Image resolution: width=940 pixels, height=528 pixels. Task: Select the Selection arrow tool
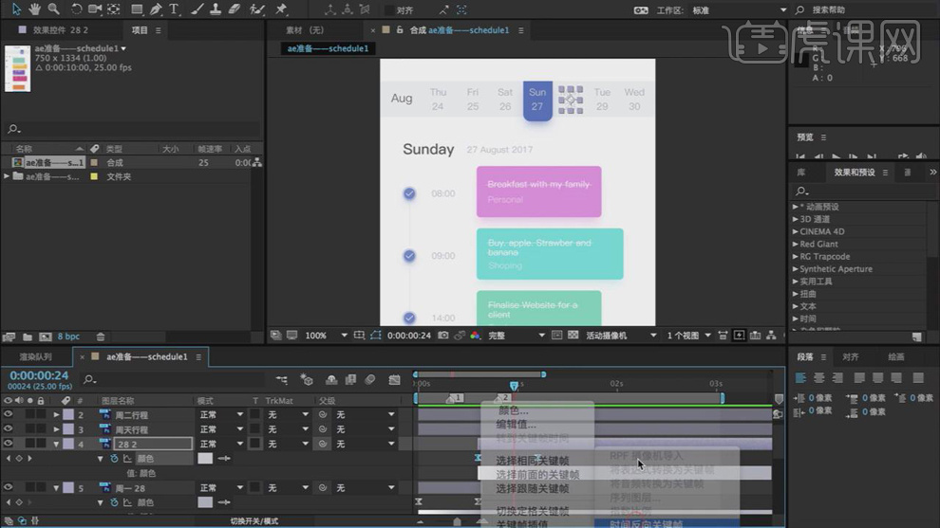pos(16,9)
